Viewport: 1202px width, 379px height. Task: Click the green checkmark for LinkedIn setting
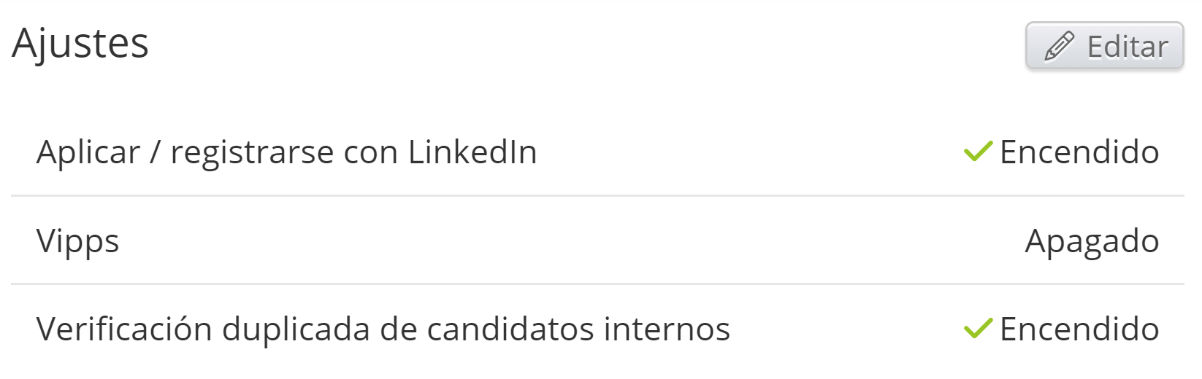(978, 152)
